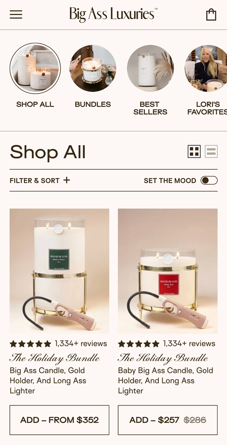Select the SHOP ALL category label
This screenshot has width=227, height=445.
tap(35, 104)
